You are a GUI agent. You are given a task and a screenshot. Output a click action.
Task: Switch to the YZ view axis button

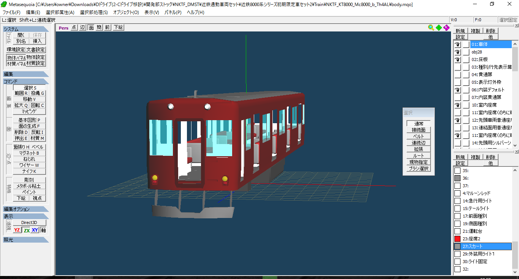[17, 230]
